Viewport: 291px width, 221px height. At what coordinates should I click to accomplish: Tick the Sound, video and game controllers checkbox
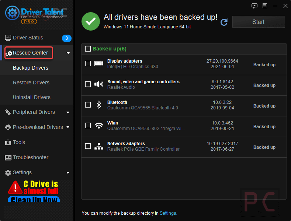[x=88, y=84]
